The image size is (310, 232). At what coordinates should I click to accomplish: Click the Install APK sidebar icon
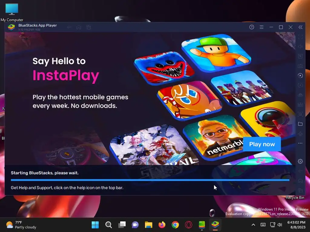click(x=300, y=105)
